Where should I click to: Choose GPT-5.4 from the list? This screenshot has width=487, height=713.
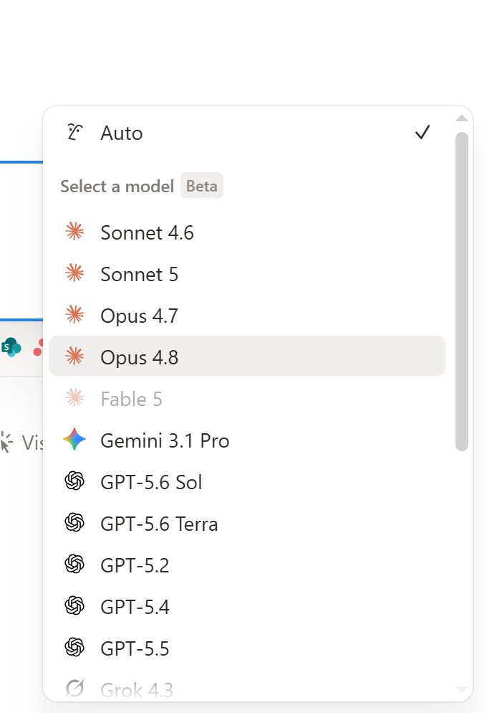pos(247,607)
